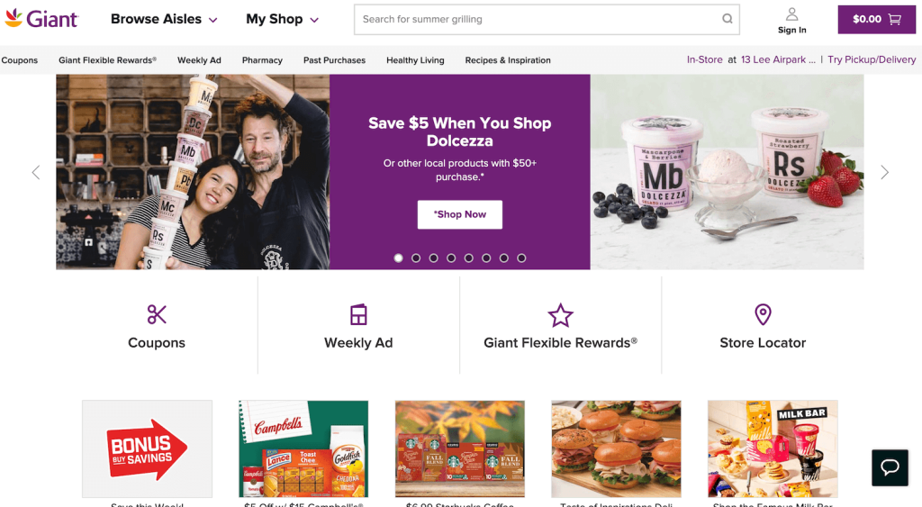This screenshot has width=922, height=507.
Task: Click the Weekly Ad flyer icon
Action: coord(358,314)
